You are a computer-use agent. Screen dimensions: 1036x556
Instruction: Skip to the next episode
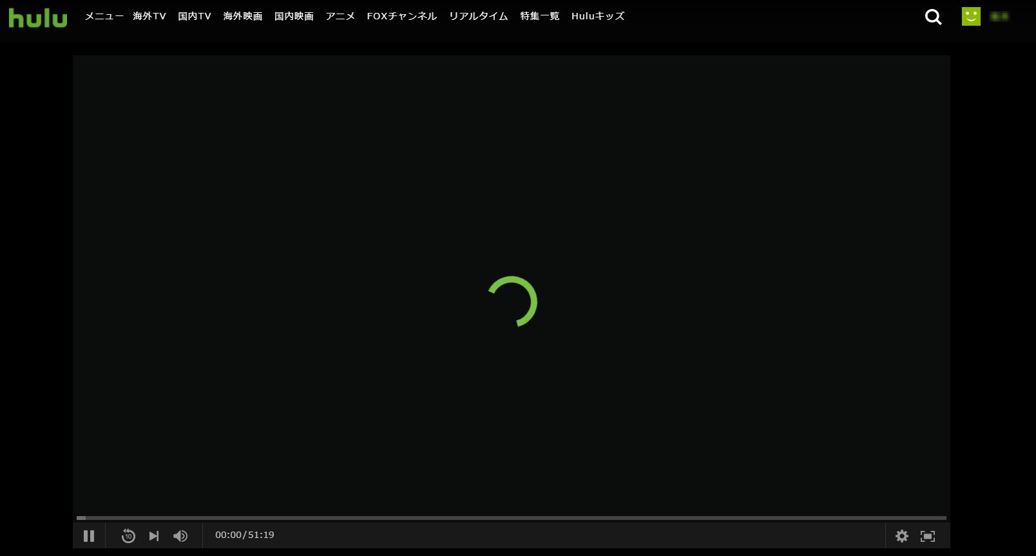click(x=154, y=535)
